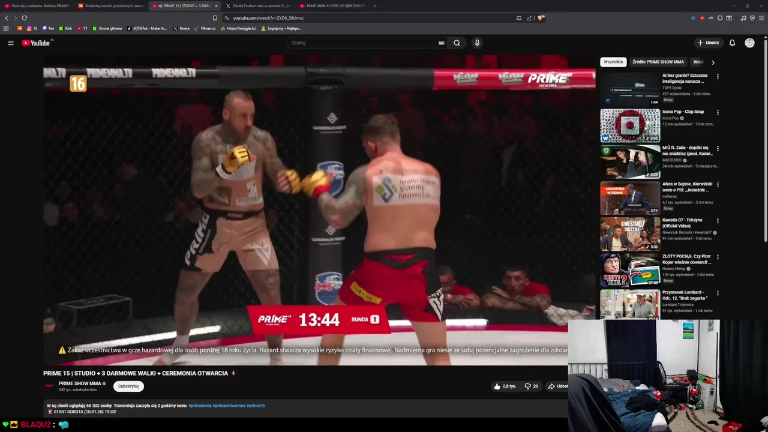Open the Instagram IG bookmark
768x432 pixels.
pos(32,28)
